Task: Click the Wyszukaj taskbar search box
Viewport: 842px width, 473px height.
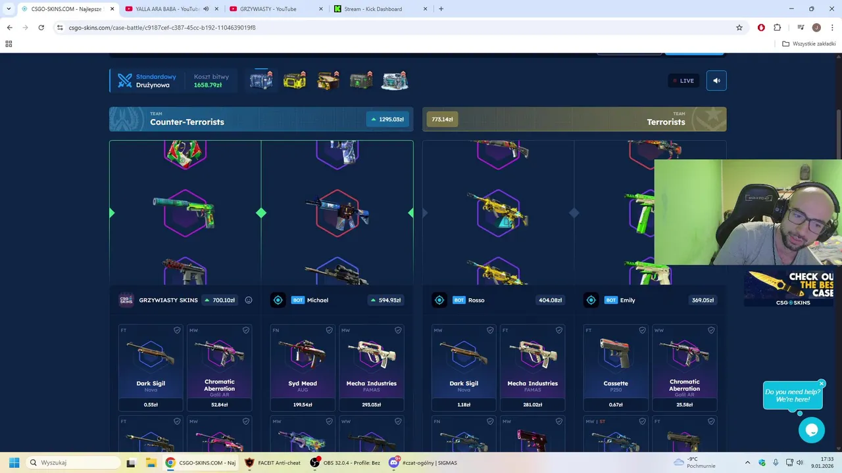Action: click(72, 462)
